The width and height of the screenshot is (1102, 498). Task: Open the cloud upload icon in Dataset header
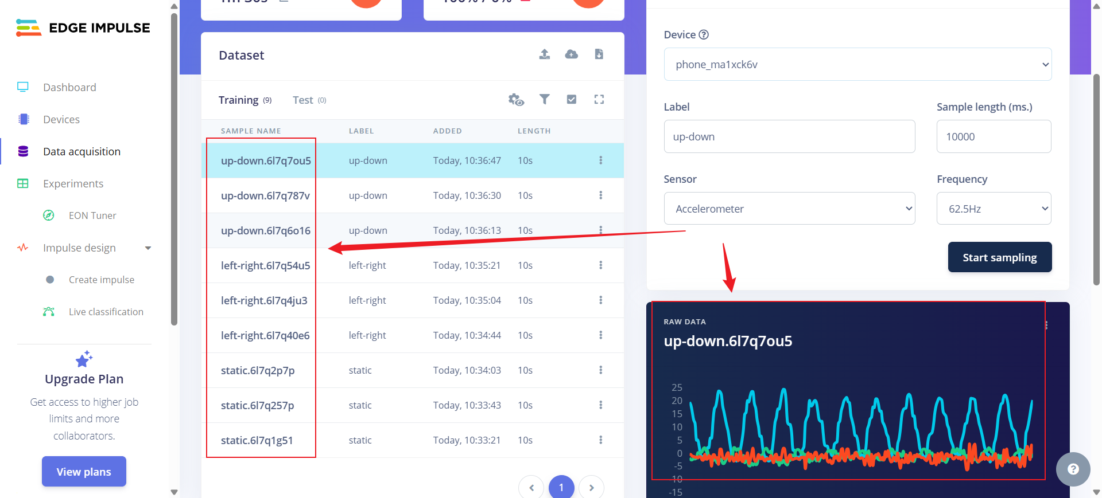pos(572,54)
